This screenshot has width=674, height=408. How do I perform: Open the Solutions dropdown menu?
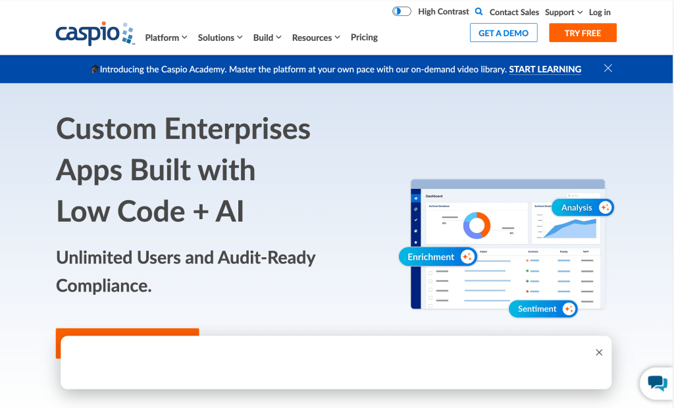pos(217,38)
